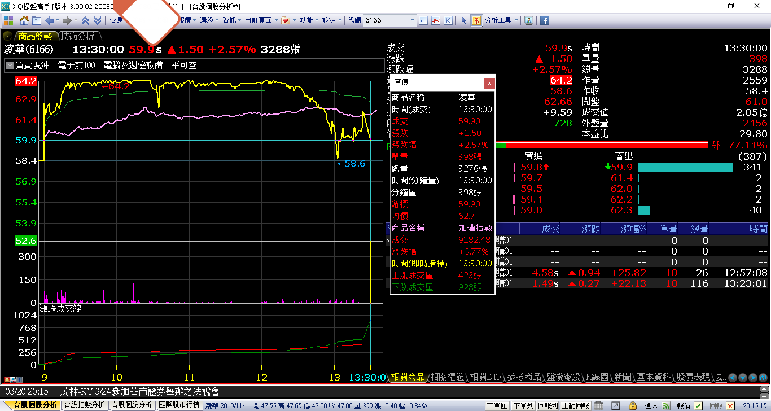The image size is (771, 411).
Task: Expand the 代碼 6166 combo box dropdown
Action: coord(411,20)
